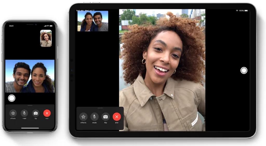Open effects on the iPhone call

(x=13, y=113)
